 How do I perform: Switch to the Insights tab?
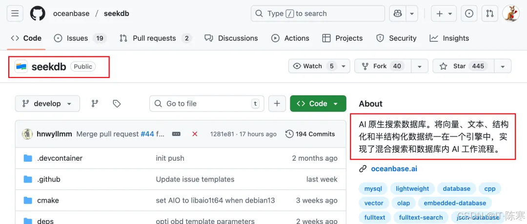point(449,38)
